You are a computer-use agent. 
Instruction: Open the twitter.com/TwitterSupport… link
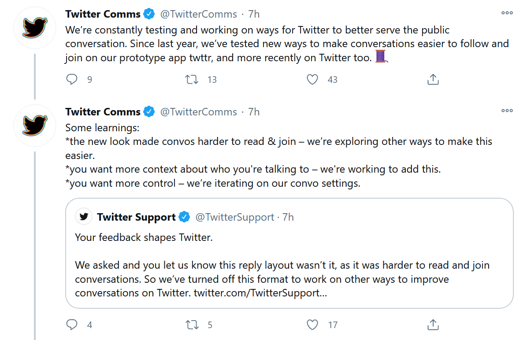(x=260, y=293)
